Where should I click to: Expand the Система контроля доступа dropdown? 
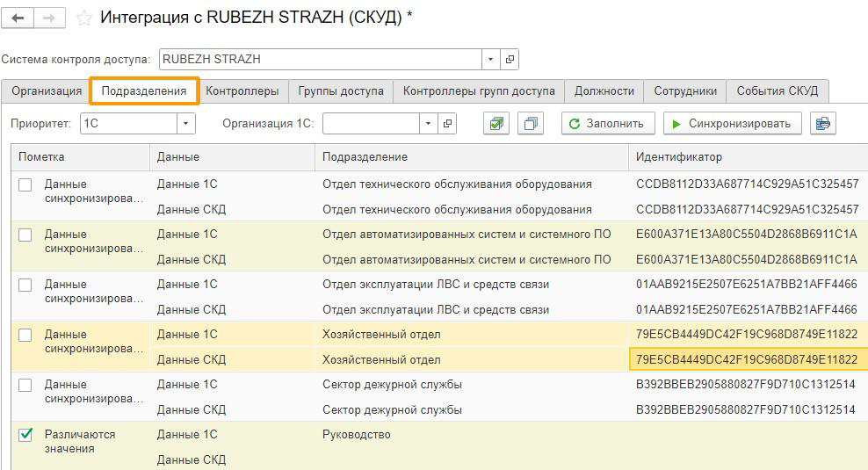tap(491, 60)
